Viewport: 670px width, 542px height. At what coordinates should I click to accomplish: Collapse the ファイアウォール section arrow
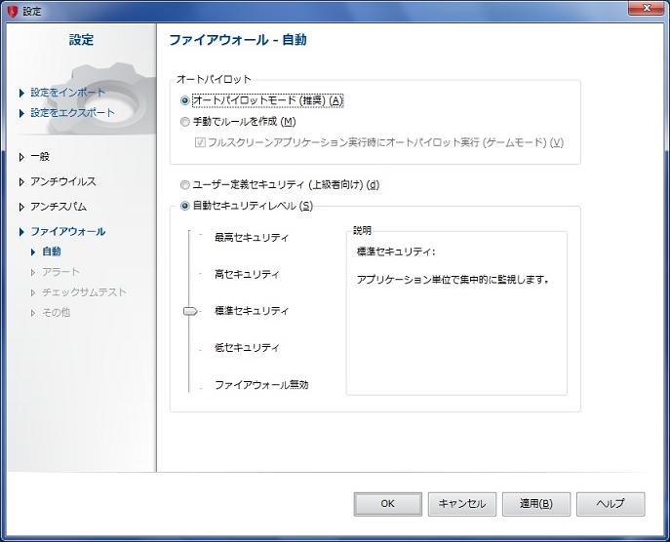(21, 232)
